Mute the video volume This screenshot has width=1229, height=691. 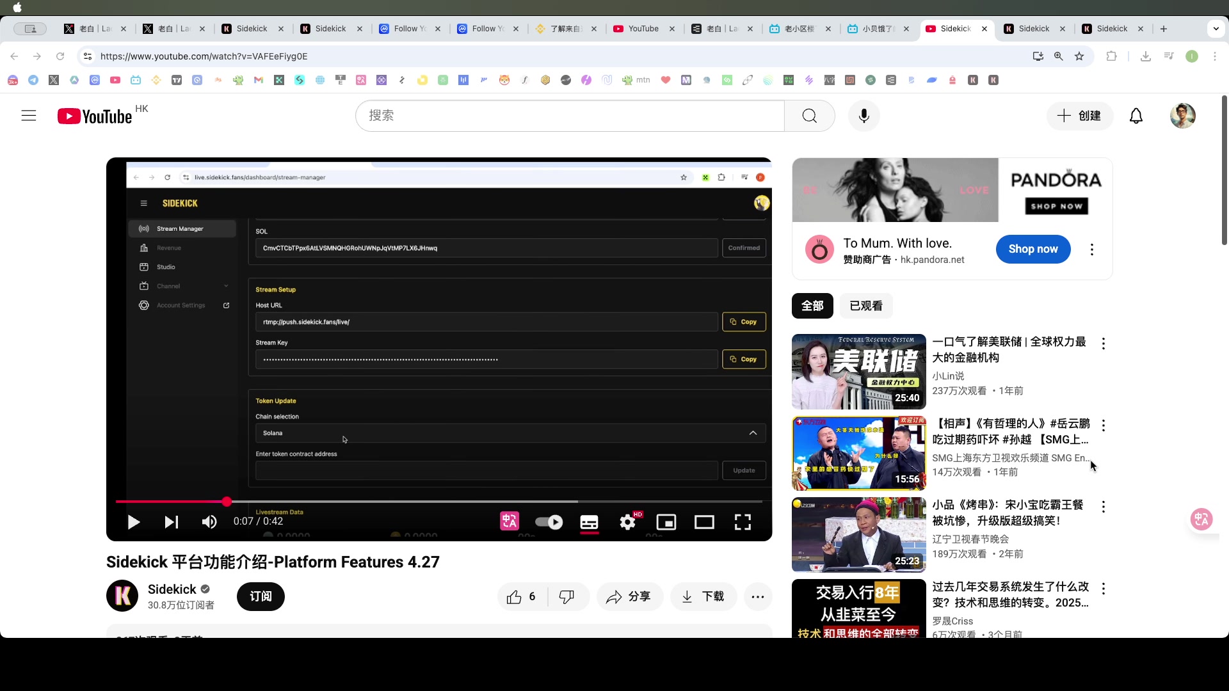[x=209, y=522]
